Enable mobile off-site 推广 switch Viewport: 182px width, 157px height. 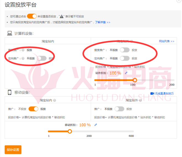tap(119, 109)
